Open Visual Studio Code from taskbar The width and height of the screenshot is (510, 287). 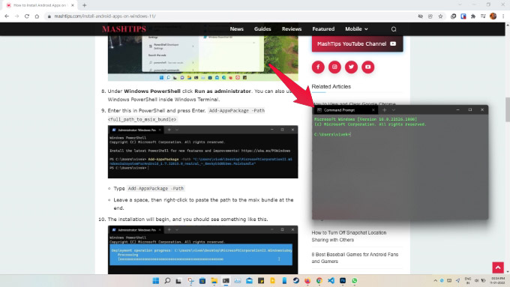[331, 280]
